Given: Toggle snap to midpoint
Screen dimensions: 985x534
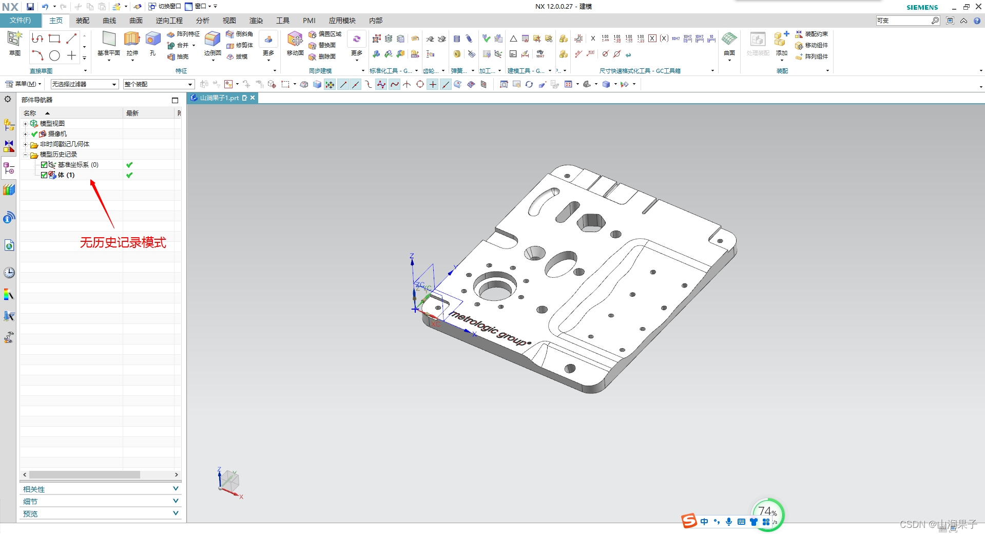Looking at the screenshot, I should [356, 84].
